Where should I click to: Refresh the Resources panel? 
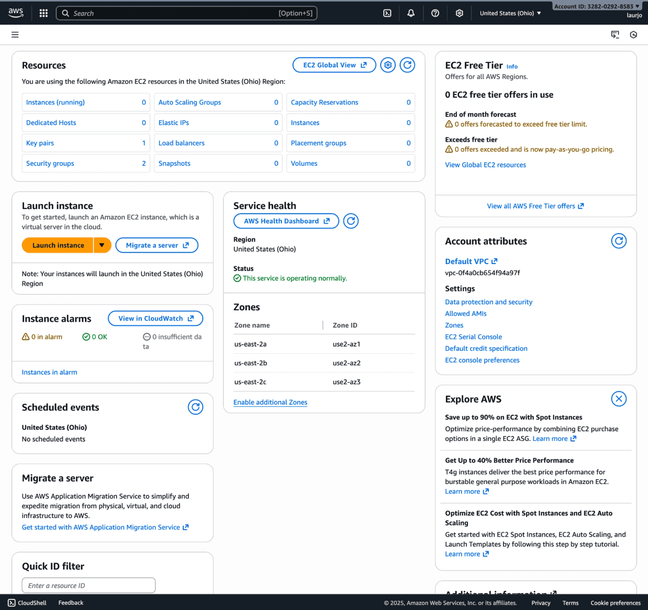407,65
